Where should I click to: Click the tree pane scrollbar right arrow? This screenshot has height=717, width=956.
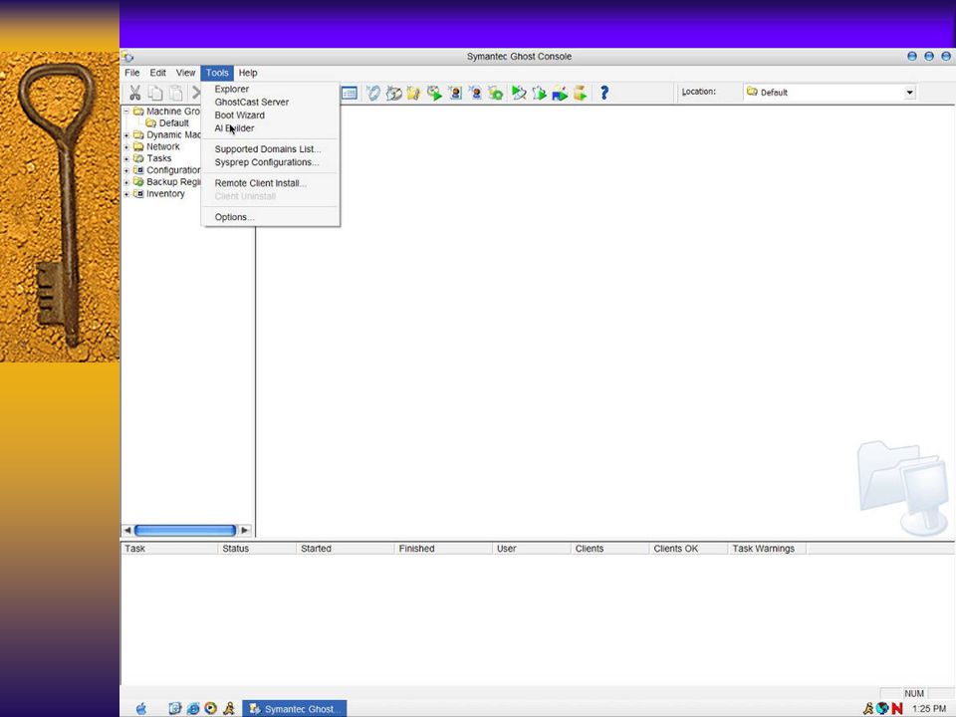(245, 530)
